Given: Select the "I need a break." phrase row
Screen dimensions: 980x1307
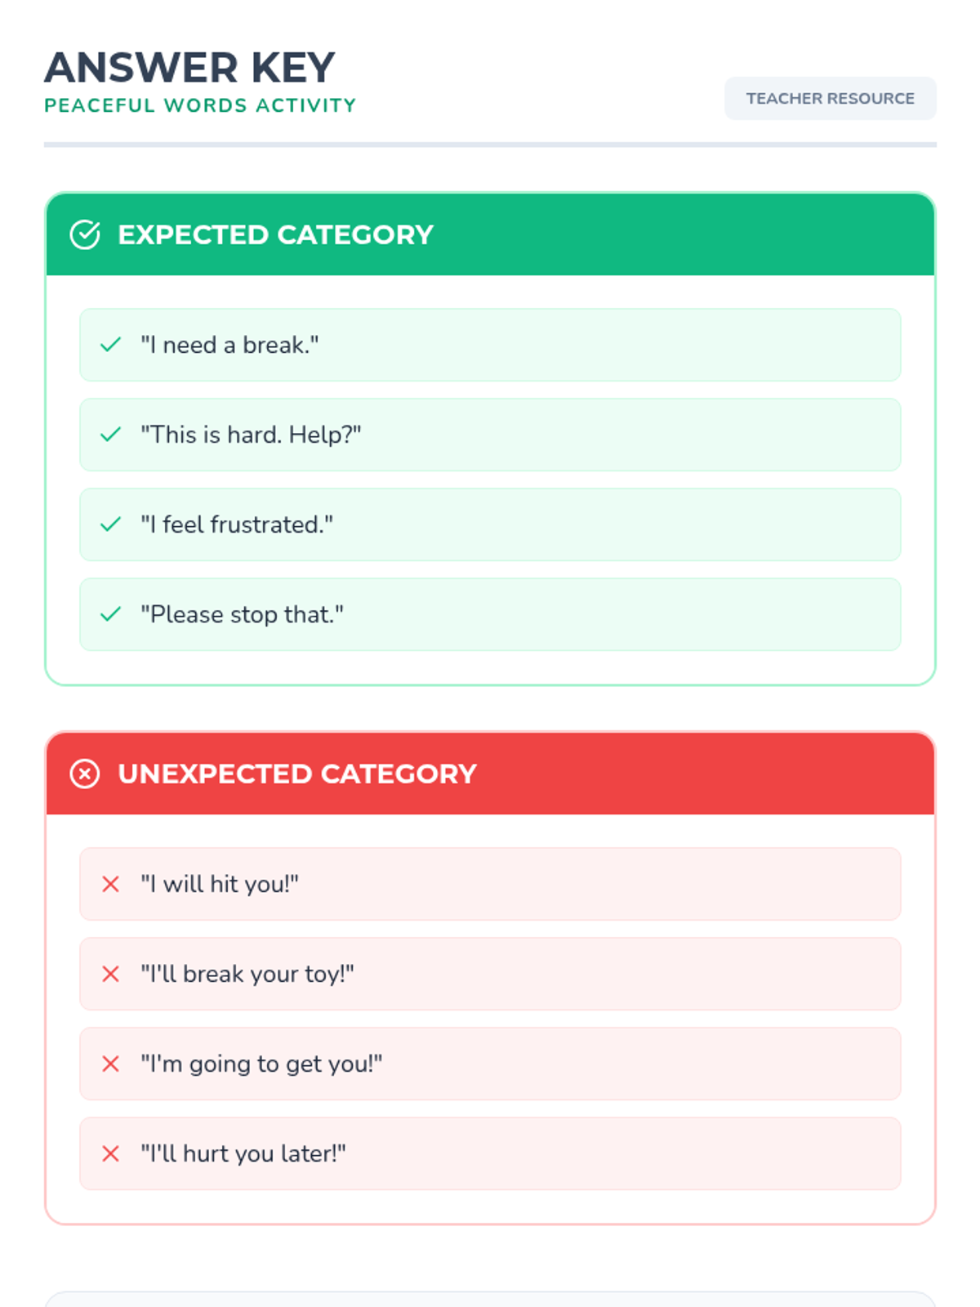Looking at the screenshot, I should click(x=490, y=345).
